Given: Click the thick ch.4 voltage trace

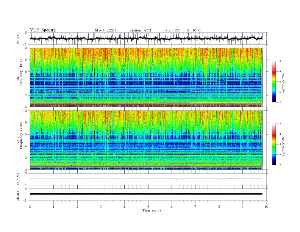Looking at the screenshot, I should point(146,194).
